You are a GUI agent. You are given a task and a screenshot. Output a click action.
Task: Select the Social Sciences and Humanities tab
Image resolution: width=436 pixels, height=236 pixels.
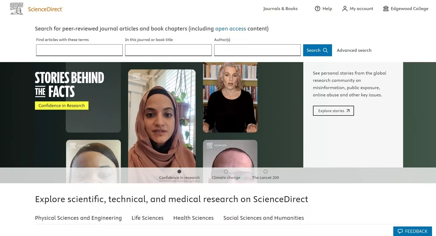(263, 218)
